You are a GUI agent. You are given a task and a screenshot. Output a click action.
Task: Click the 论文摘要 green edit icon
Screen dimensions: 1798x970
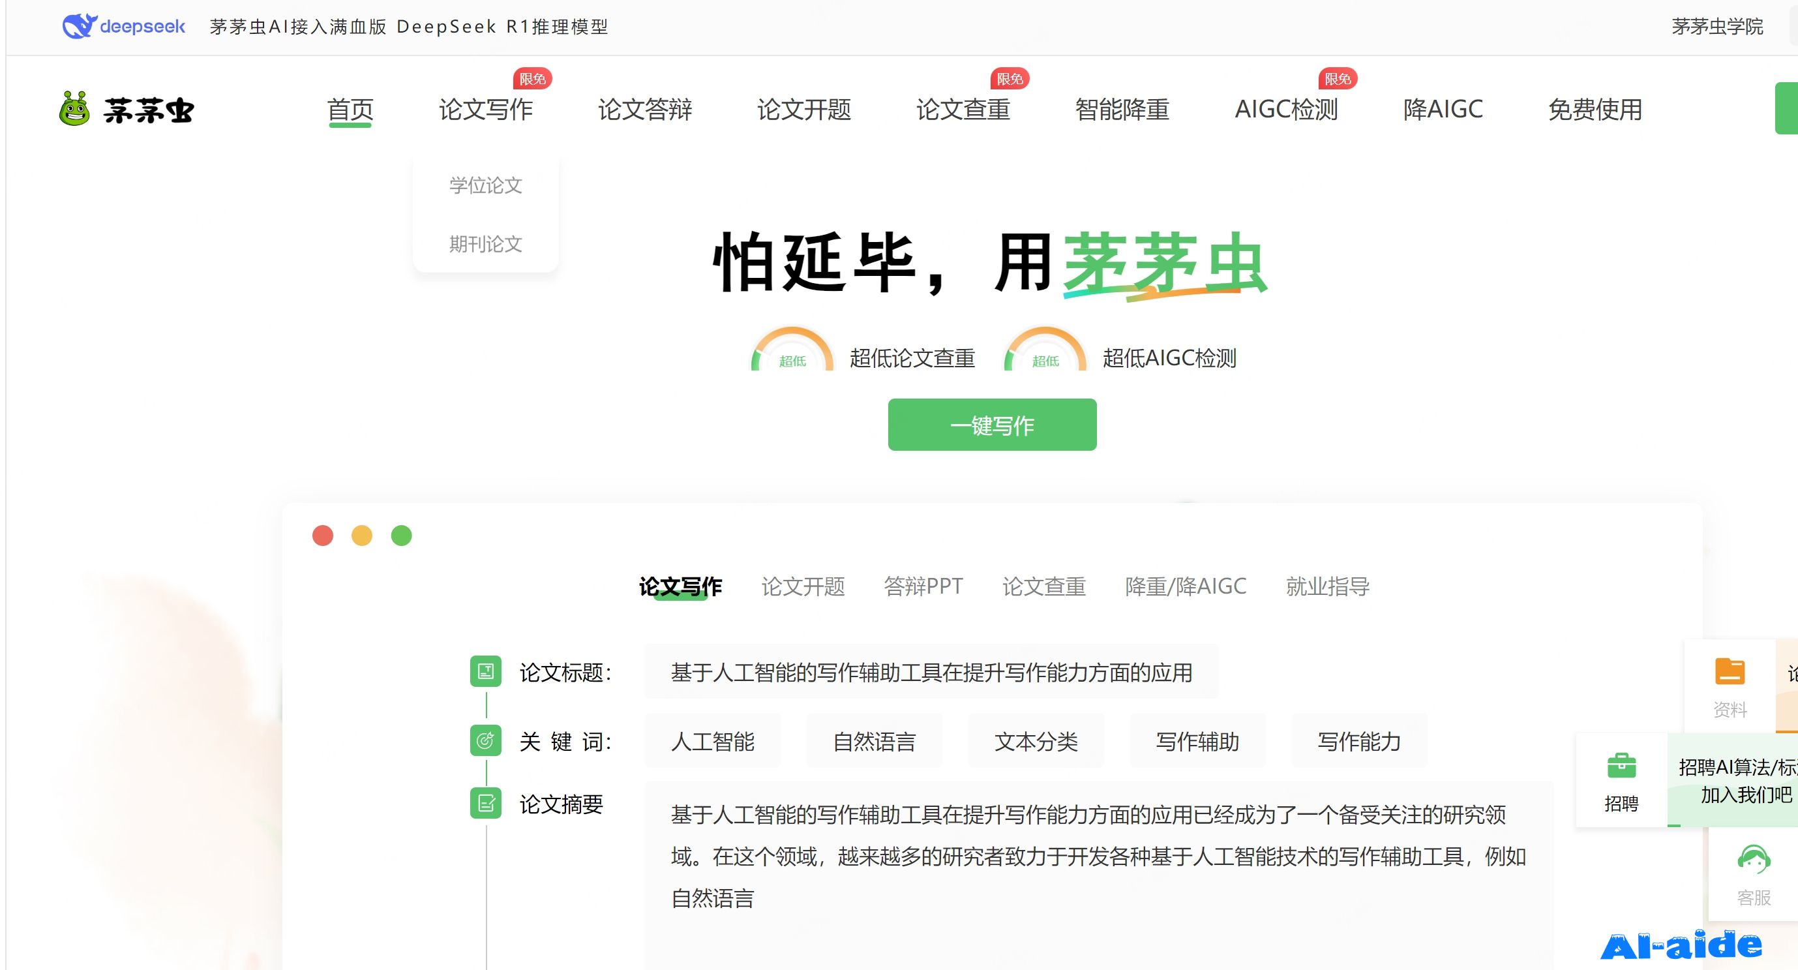coord(486,803)
